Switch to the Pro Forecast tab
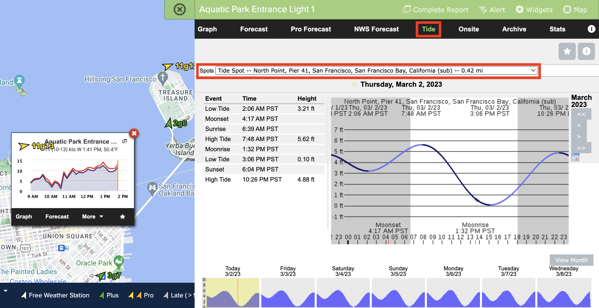Image resolution: width=599 pixels, height=308 pixels. [x=311, y=29]
